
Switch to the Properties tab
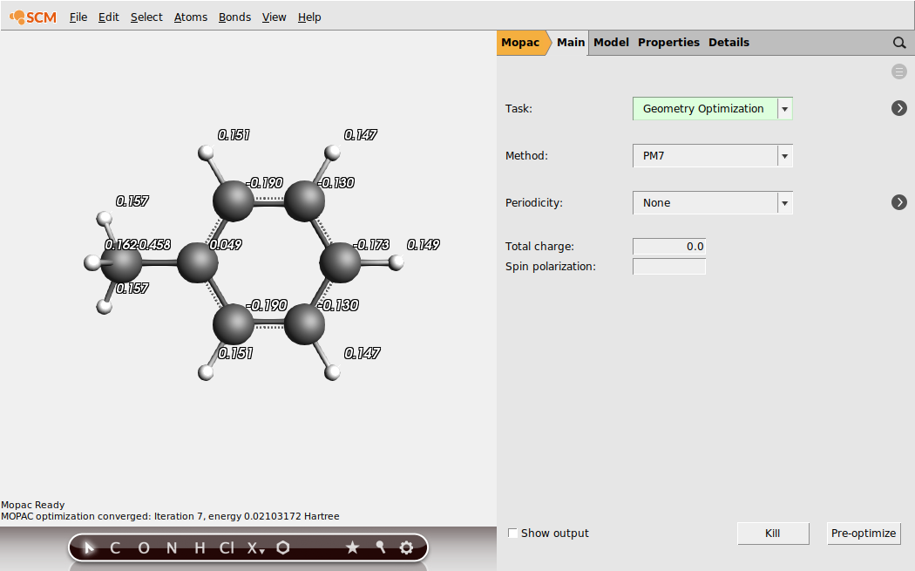coord(668,43)
